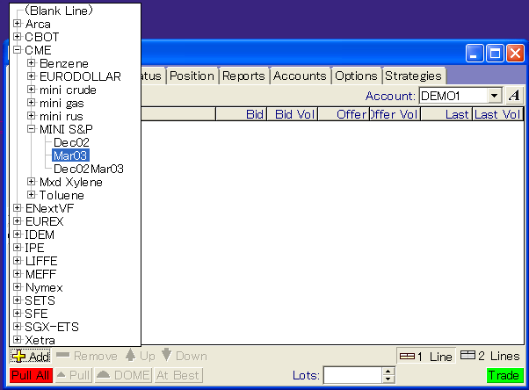Click the Bid column header
This screenshot has height=390, width=529.
coord(242,114)
